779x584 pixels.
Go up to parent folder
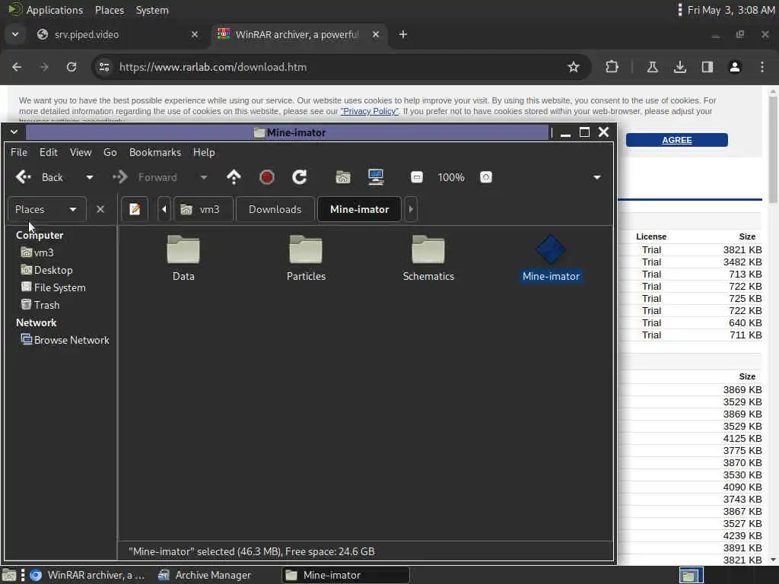pos(234,177)
